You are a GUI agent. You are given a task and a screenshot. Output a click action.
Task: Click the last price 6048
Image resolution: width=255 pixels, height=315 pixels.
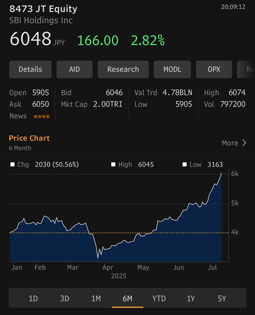[x=30, y=39]
